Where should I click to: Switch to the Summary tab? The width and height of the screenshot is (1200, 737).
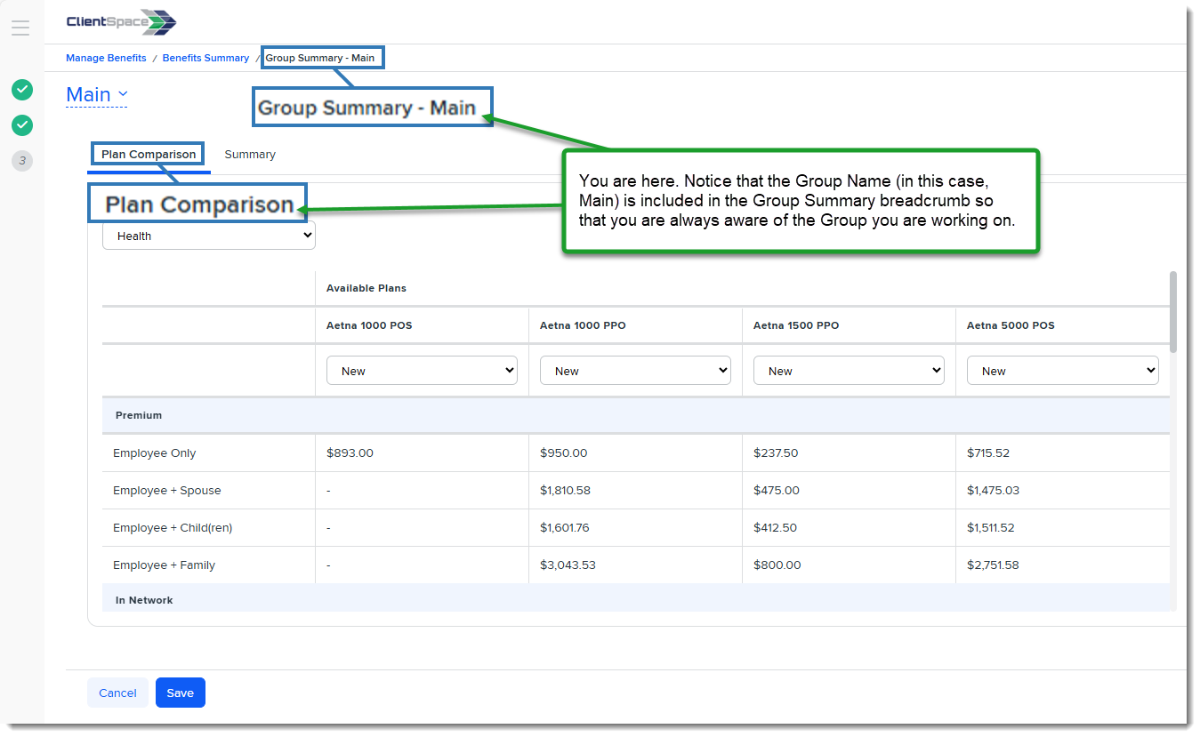250,155
